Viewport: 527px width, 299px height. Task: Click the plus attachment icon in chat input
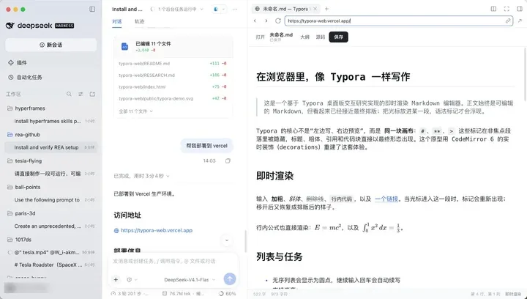116,279
